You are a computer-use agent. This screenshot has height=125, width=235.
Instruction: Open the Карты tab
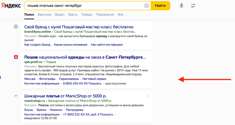73,15
